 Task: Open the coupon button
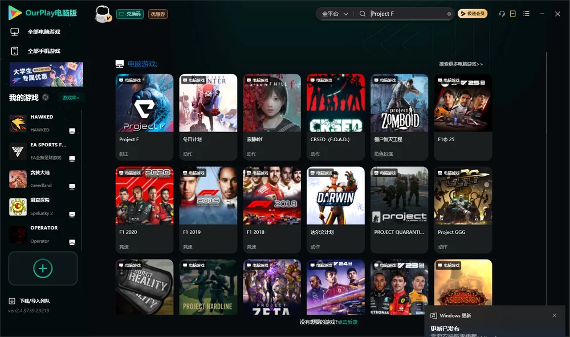coord(158,14)
